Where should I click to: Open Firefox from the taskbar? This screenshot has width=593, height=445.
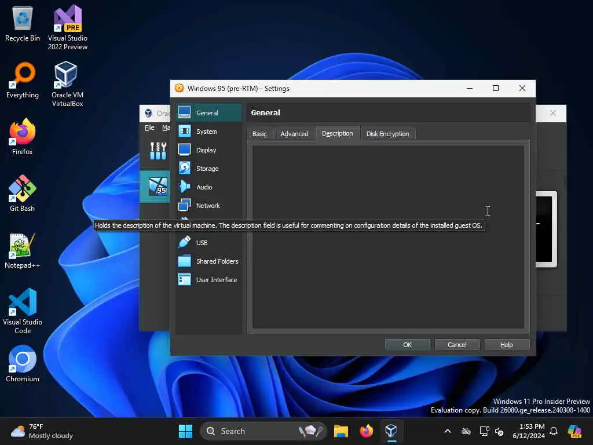pos(366,431)
